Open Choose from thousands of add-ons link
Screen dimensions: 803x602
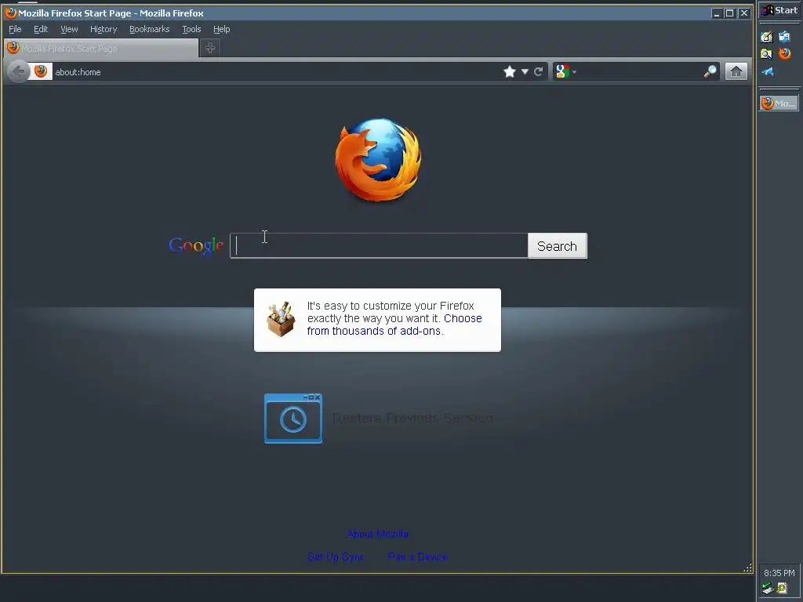[x=394, y=325]
